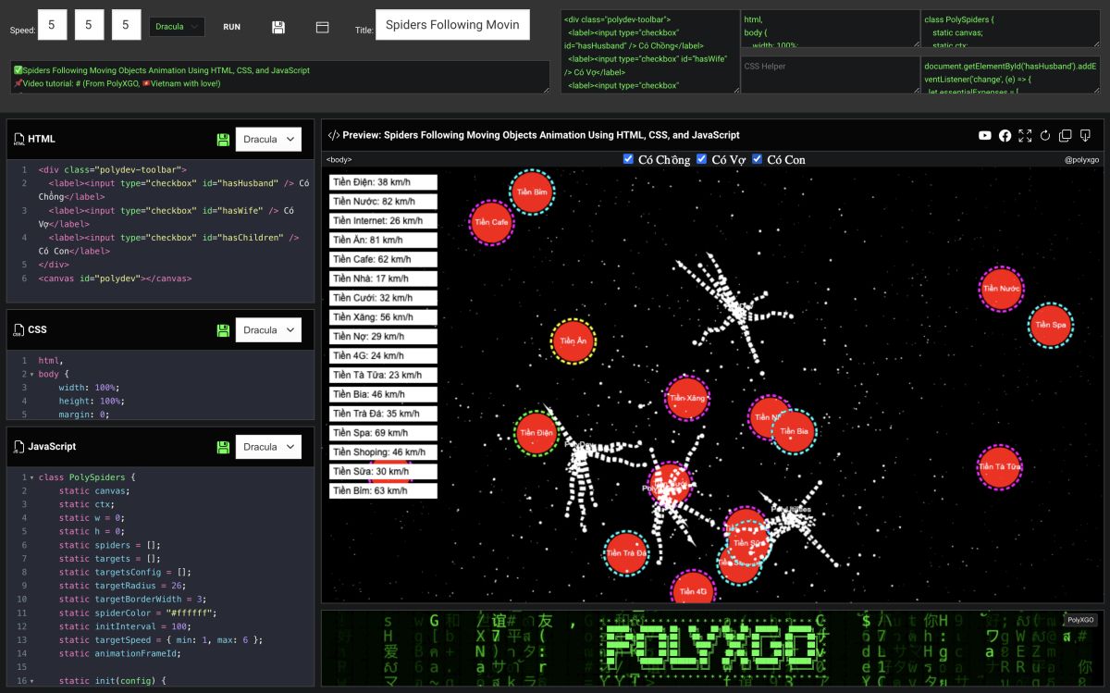Open the CSS panel Dracula theme dropdown
Viewport: 1110px width, 693px height.
(268, 330)
